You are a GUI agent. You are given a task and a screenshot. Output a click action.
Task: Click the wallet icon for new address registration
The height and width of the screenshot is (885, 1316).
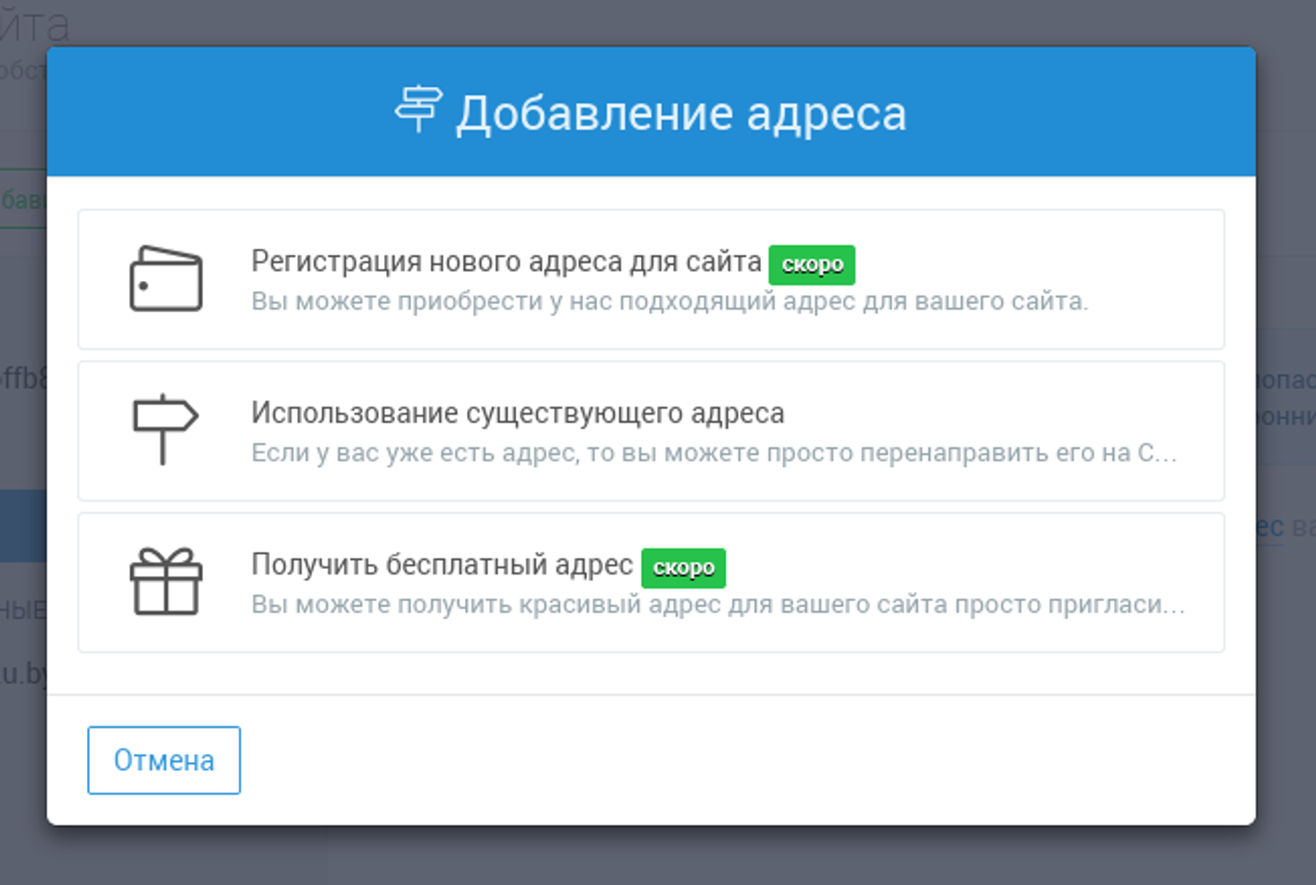pyautogui.click(x=166, y=279)
